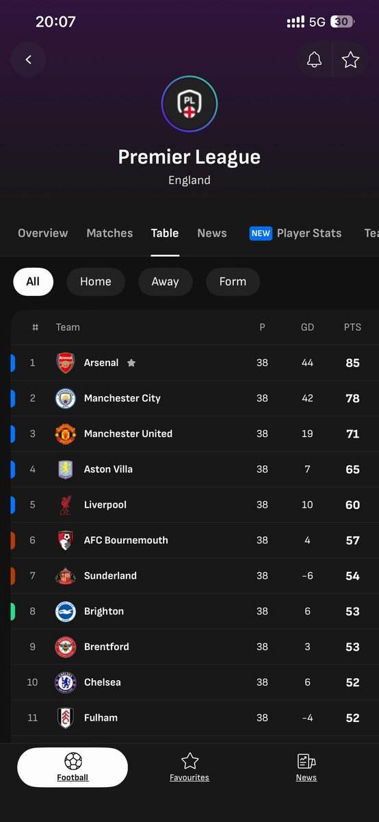This screenshot has width=379, height=822.
Task: Open the Premier League PL badge logo
Action: point(189,104)
